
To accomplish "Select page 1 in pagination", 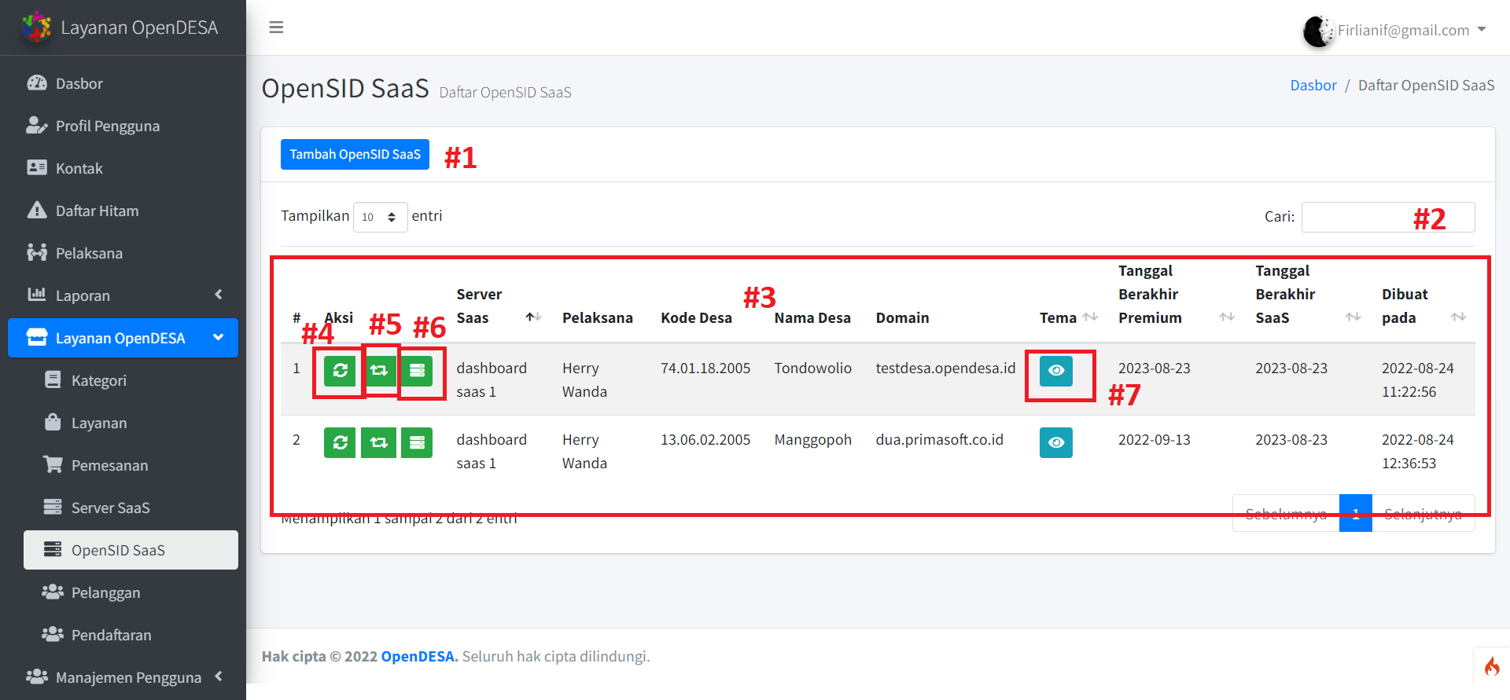I will [1356, 514].
